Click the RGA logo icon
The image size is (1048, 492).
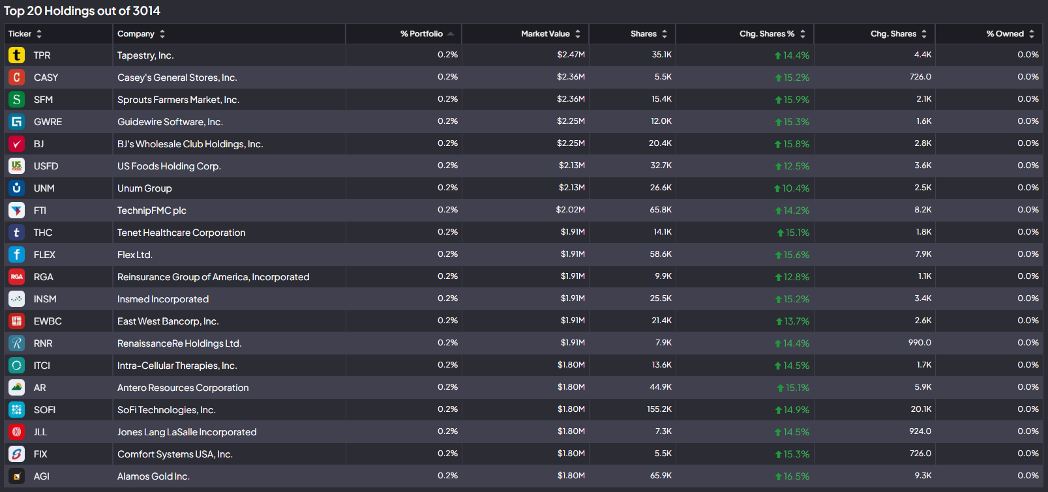click(16, 277)
